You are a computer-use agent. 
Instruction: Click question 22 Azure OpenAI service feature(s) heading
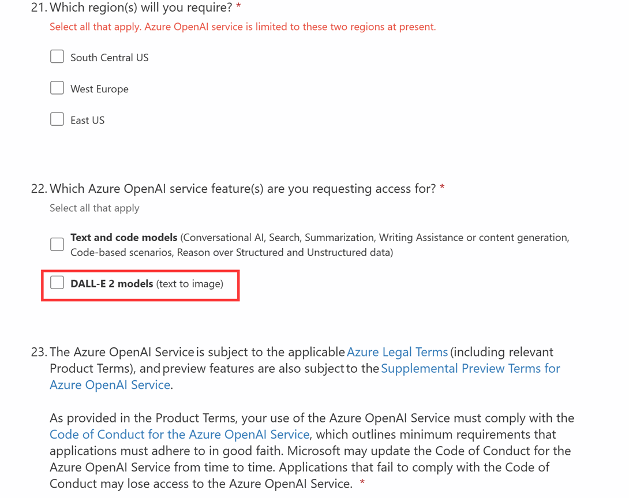coord(243,189)
